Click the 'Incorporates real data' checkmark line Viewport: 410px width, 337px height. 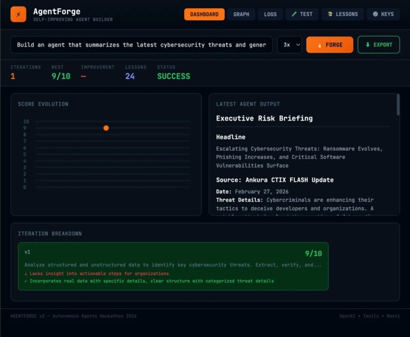click(x=149, y=281)
